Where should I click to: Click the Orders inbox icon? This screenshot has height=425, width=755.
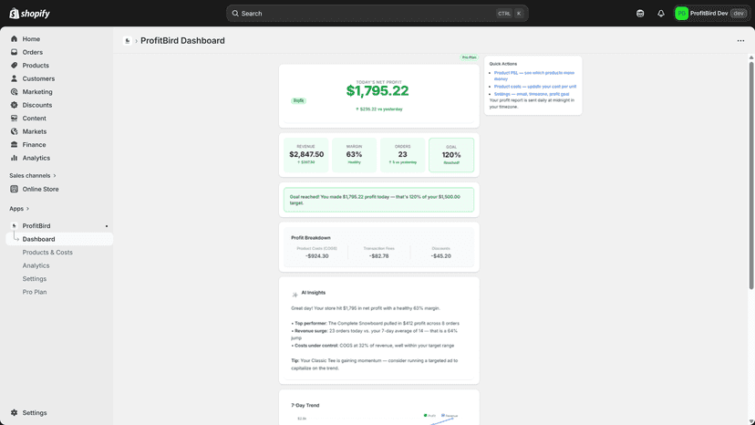click(14, 52)
